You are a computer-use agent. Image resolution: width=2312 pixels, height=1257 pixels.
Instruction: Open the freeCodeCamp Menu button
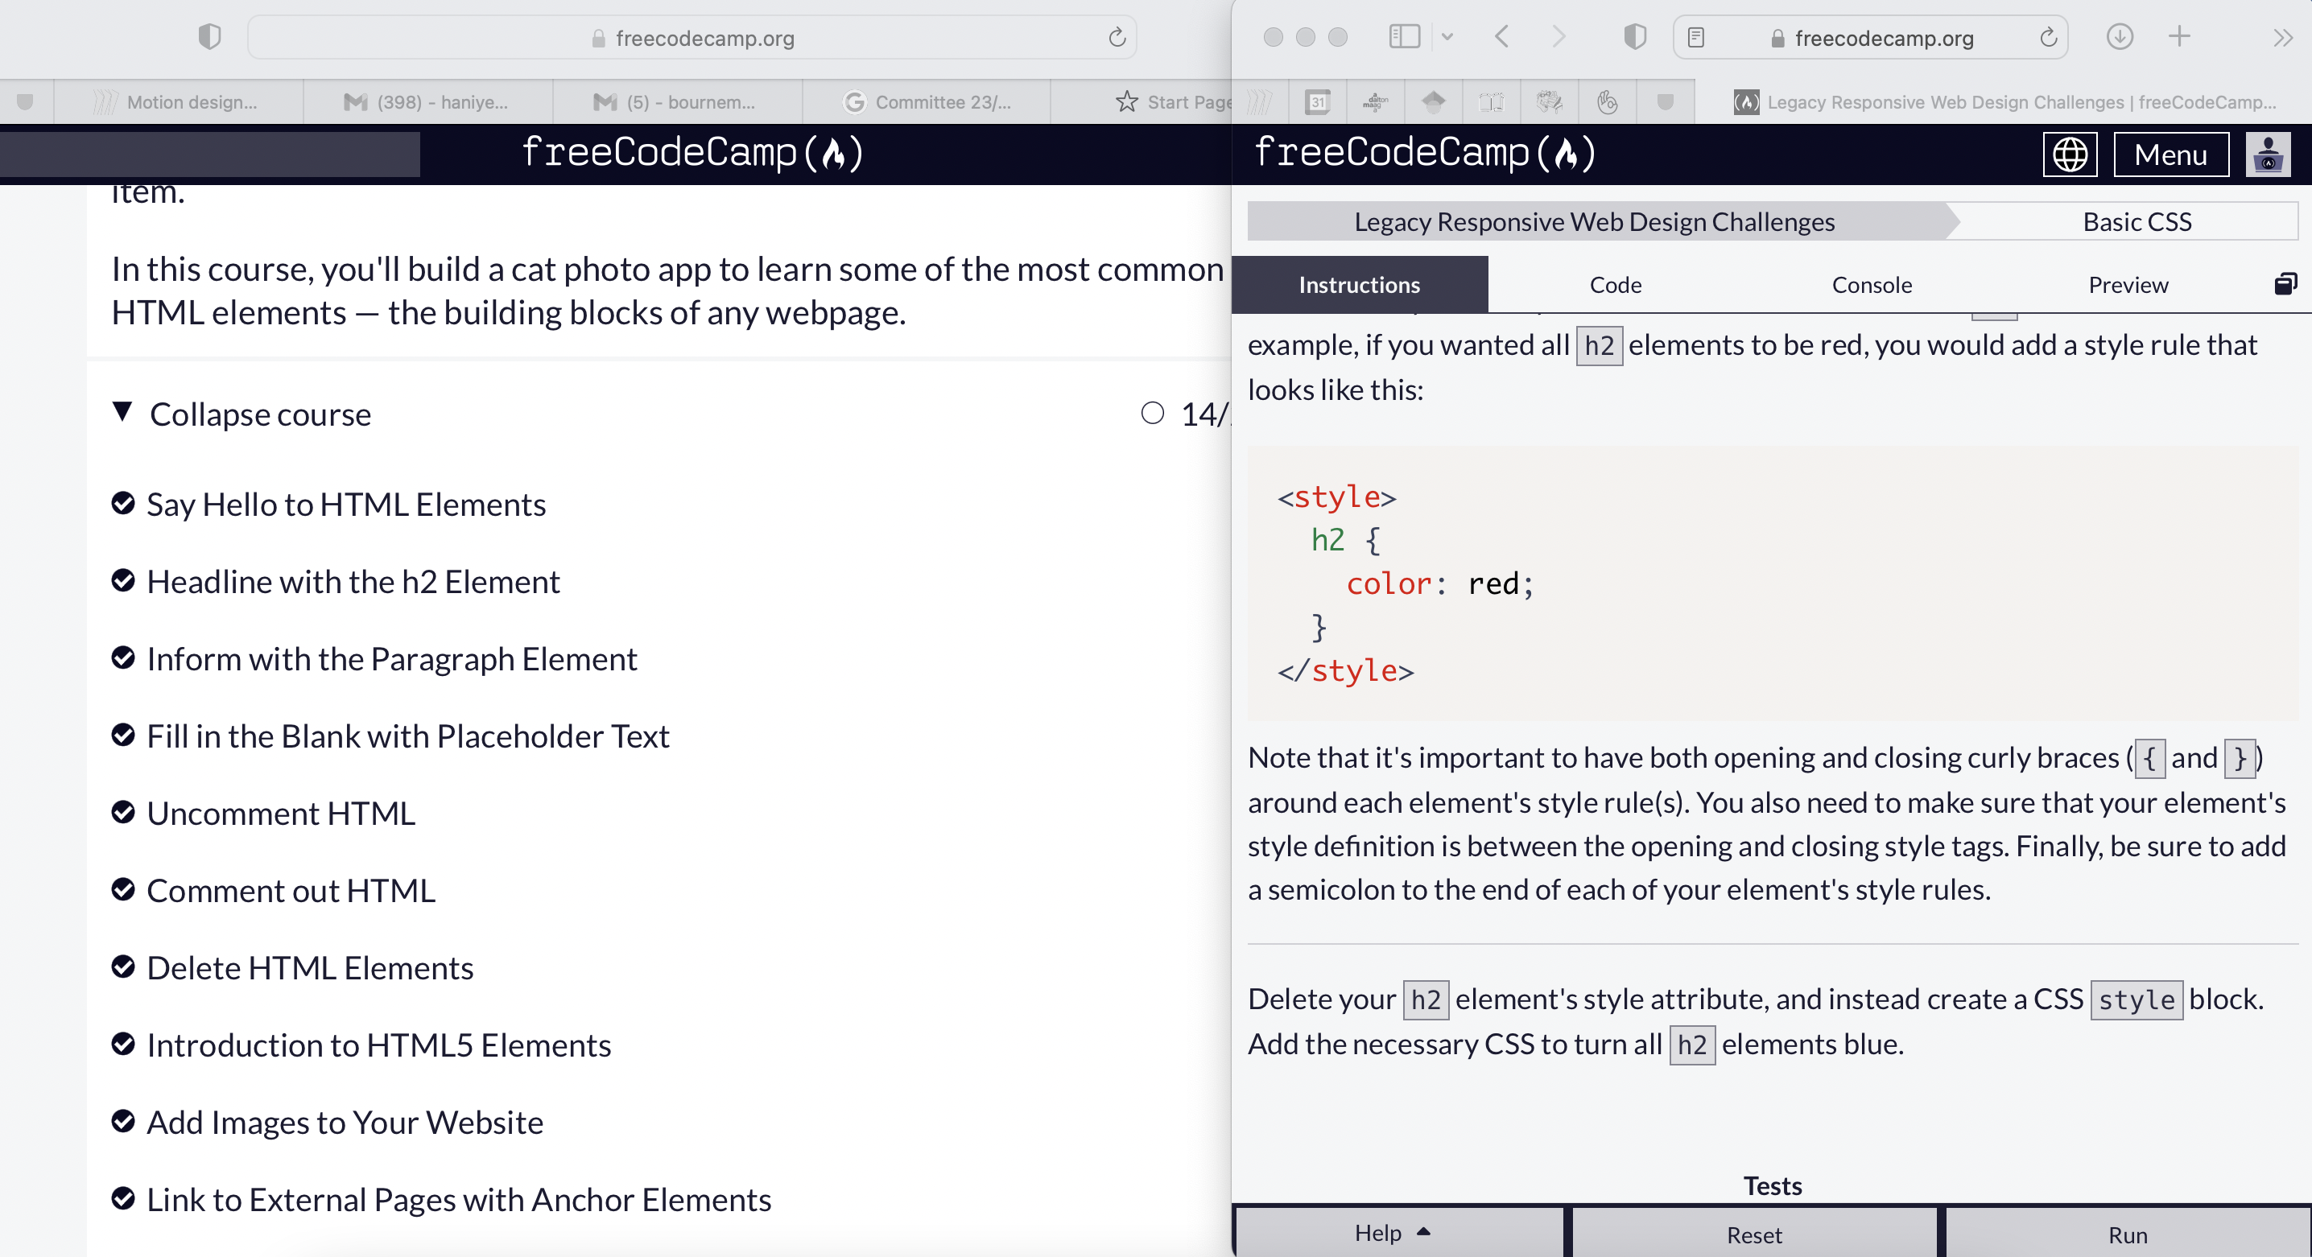coord(2170,155)
